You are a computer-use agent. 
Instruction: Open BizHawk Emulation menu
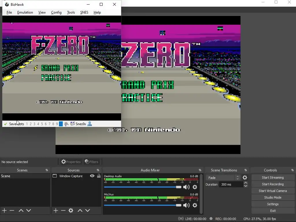point(25,12)
